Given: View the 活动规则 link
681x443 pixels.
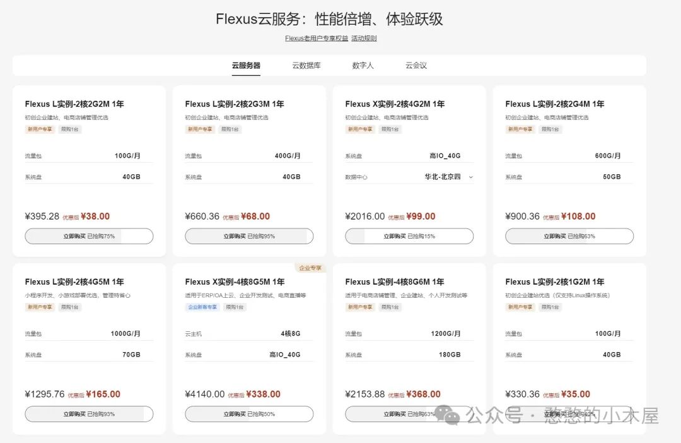Looking at the screenshot, I should tap(364, 38).
